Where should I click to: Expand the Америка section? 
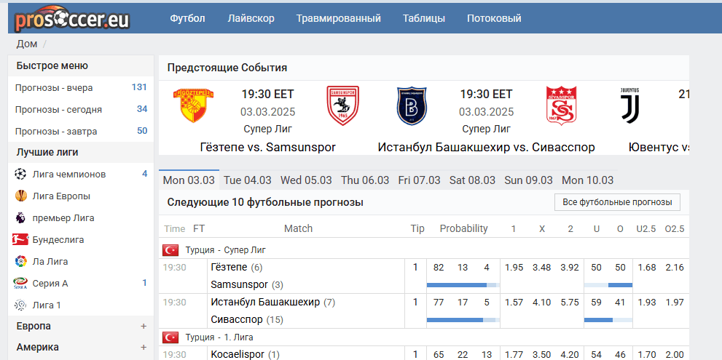(144, 348)
